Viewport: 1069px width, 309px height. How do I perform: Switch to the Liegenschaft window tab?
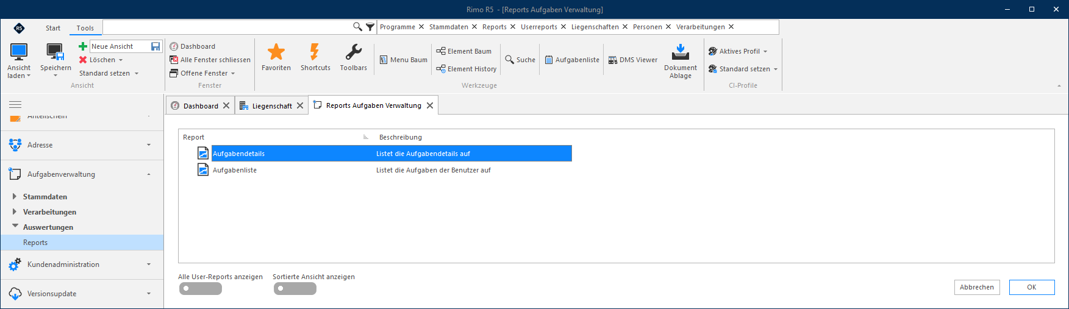(272, 106)
